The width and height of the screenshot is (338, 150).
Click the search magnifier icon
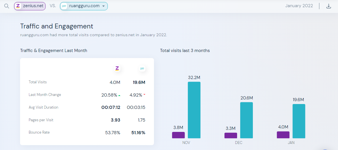click(7, 6)
